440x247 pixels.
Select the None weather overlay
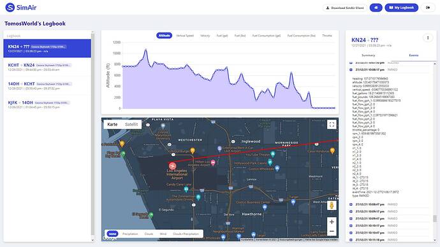[x=112, y=234]
